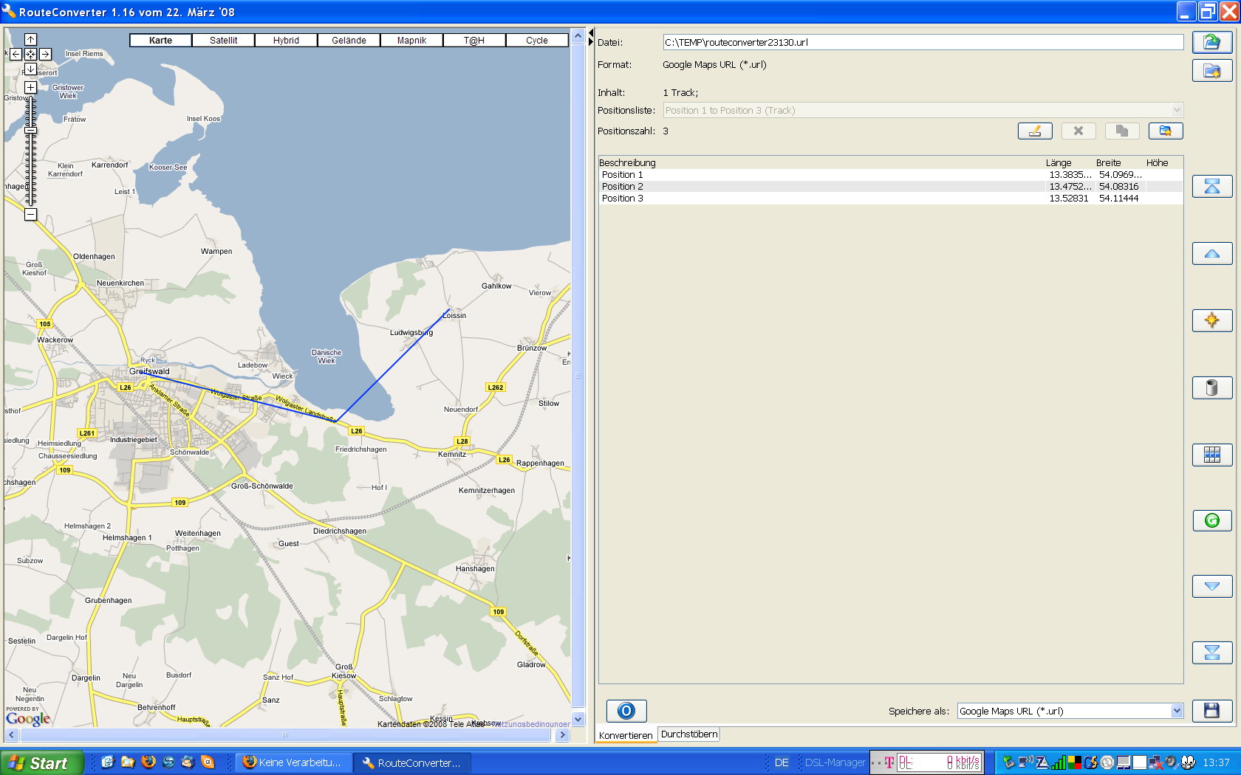Image resolution: width=1241 pixels, height=775 pixels.
Task: Open the Durchstöbern tab
Action: pyautogui.click(x=688, y=734)
